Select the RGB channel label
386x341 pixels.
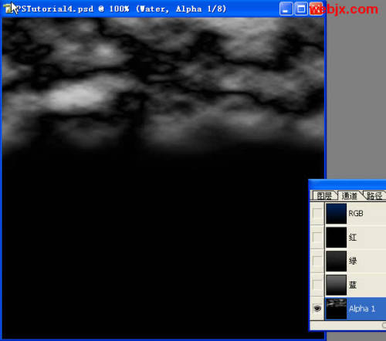pos(356,213)
